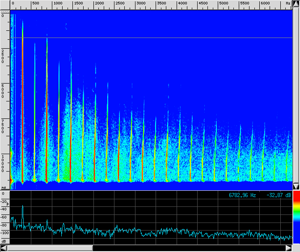The image size is (300, 252).
Task: Click the horizontal scrollbar left arrow
Action: (x=4, y=248)
